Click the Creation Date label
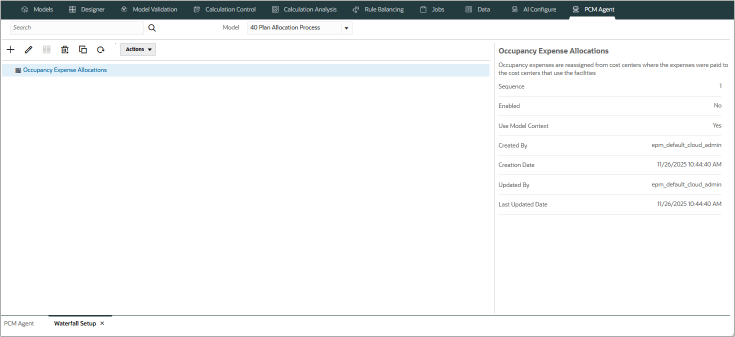The width and height of the screenshot is (735, 337). (x=516, y=165)
